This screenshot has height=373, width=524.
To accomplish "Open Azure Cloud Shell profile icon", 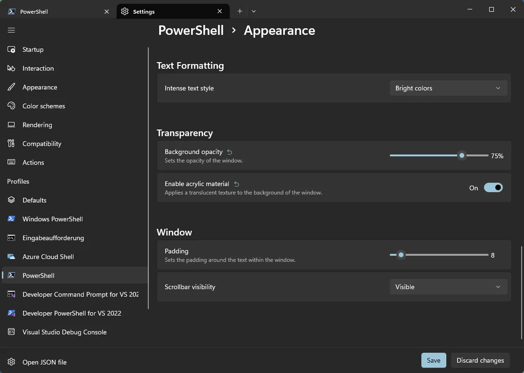I will [x=12, y=257].
